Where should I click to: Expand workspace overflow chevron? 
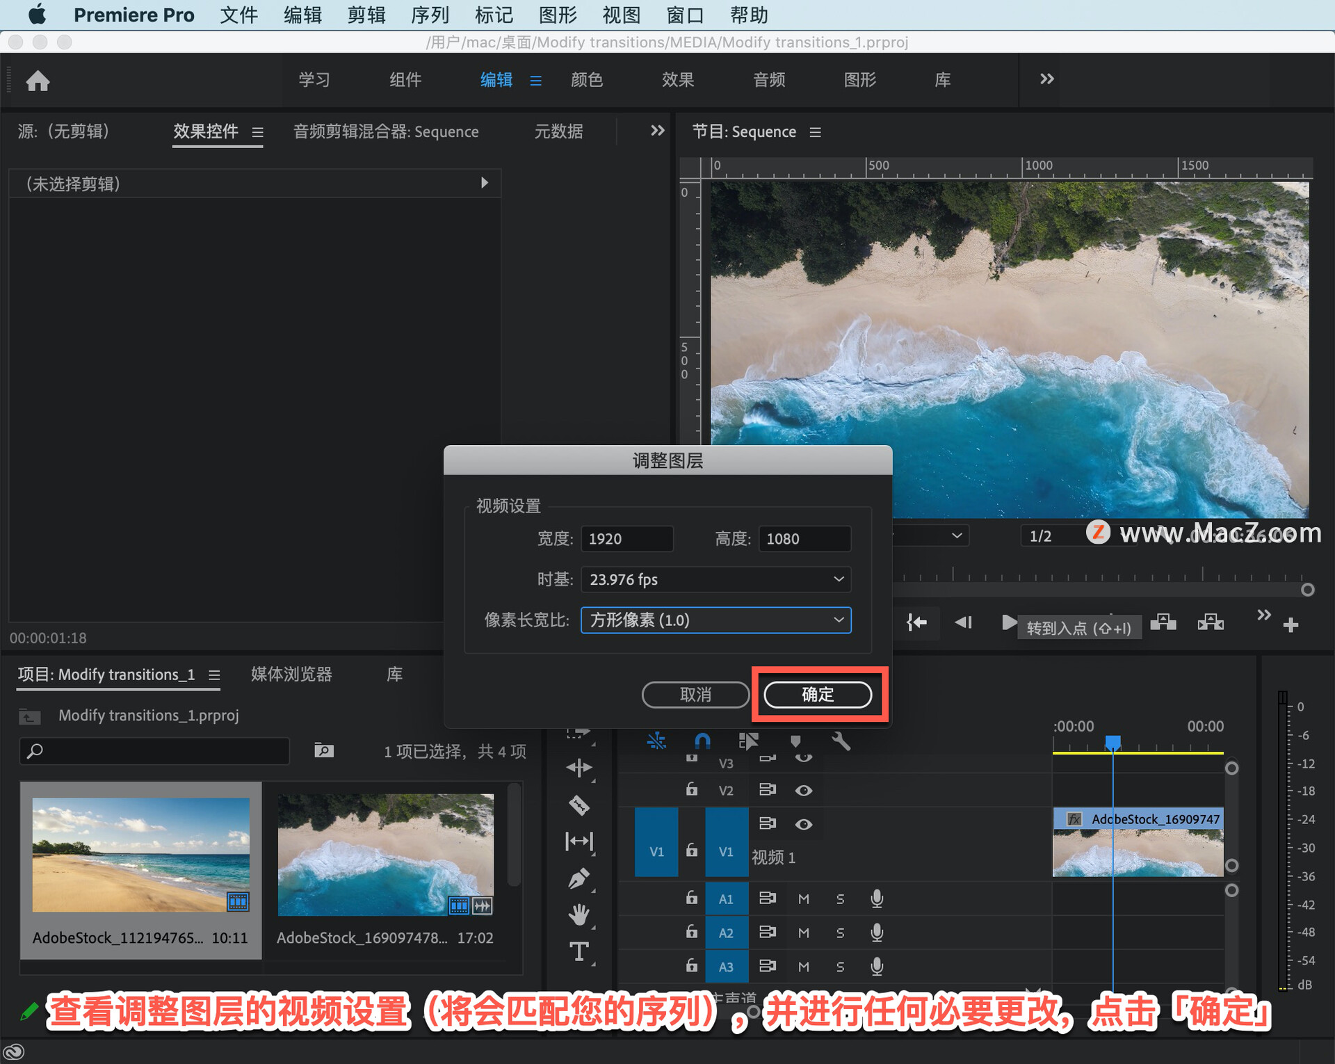(1046, 79)
